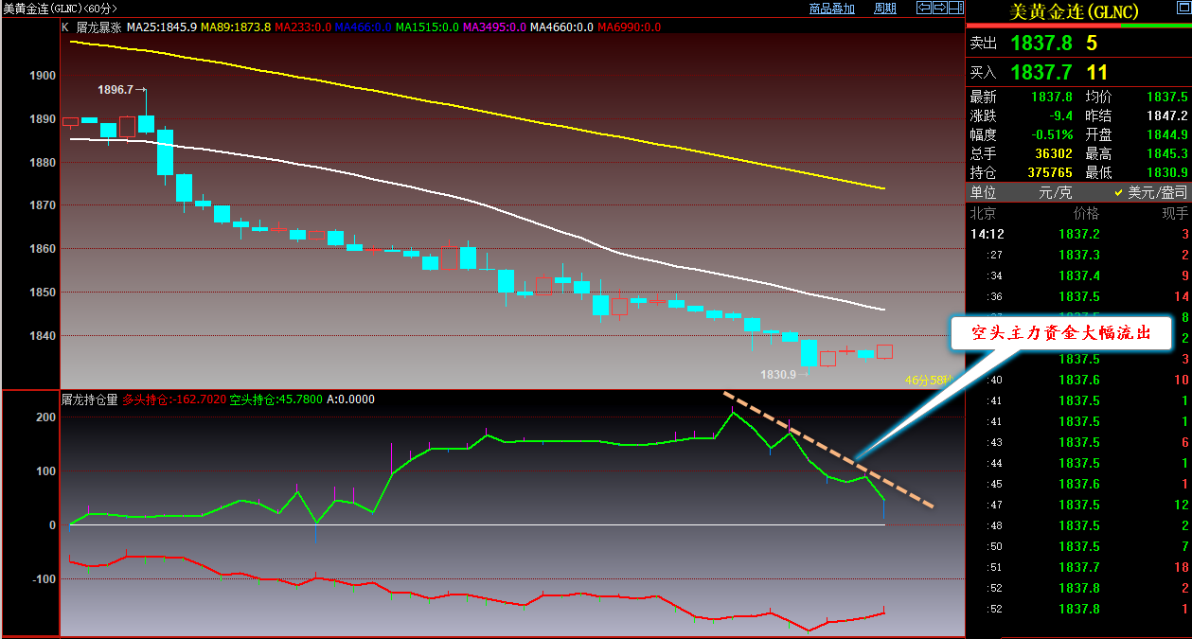Click the 屠龙暴涨 indicator name
Image resolution: width=1192 pixels, height=639 pixels.
coord(98,27)
